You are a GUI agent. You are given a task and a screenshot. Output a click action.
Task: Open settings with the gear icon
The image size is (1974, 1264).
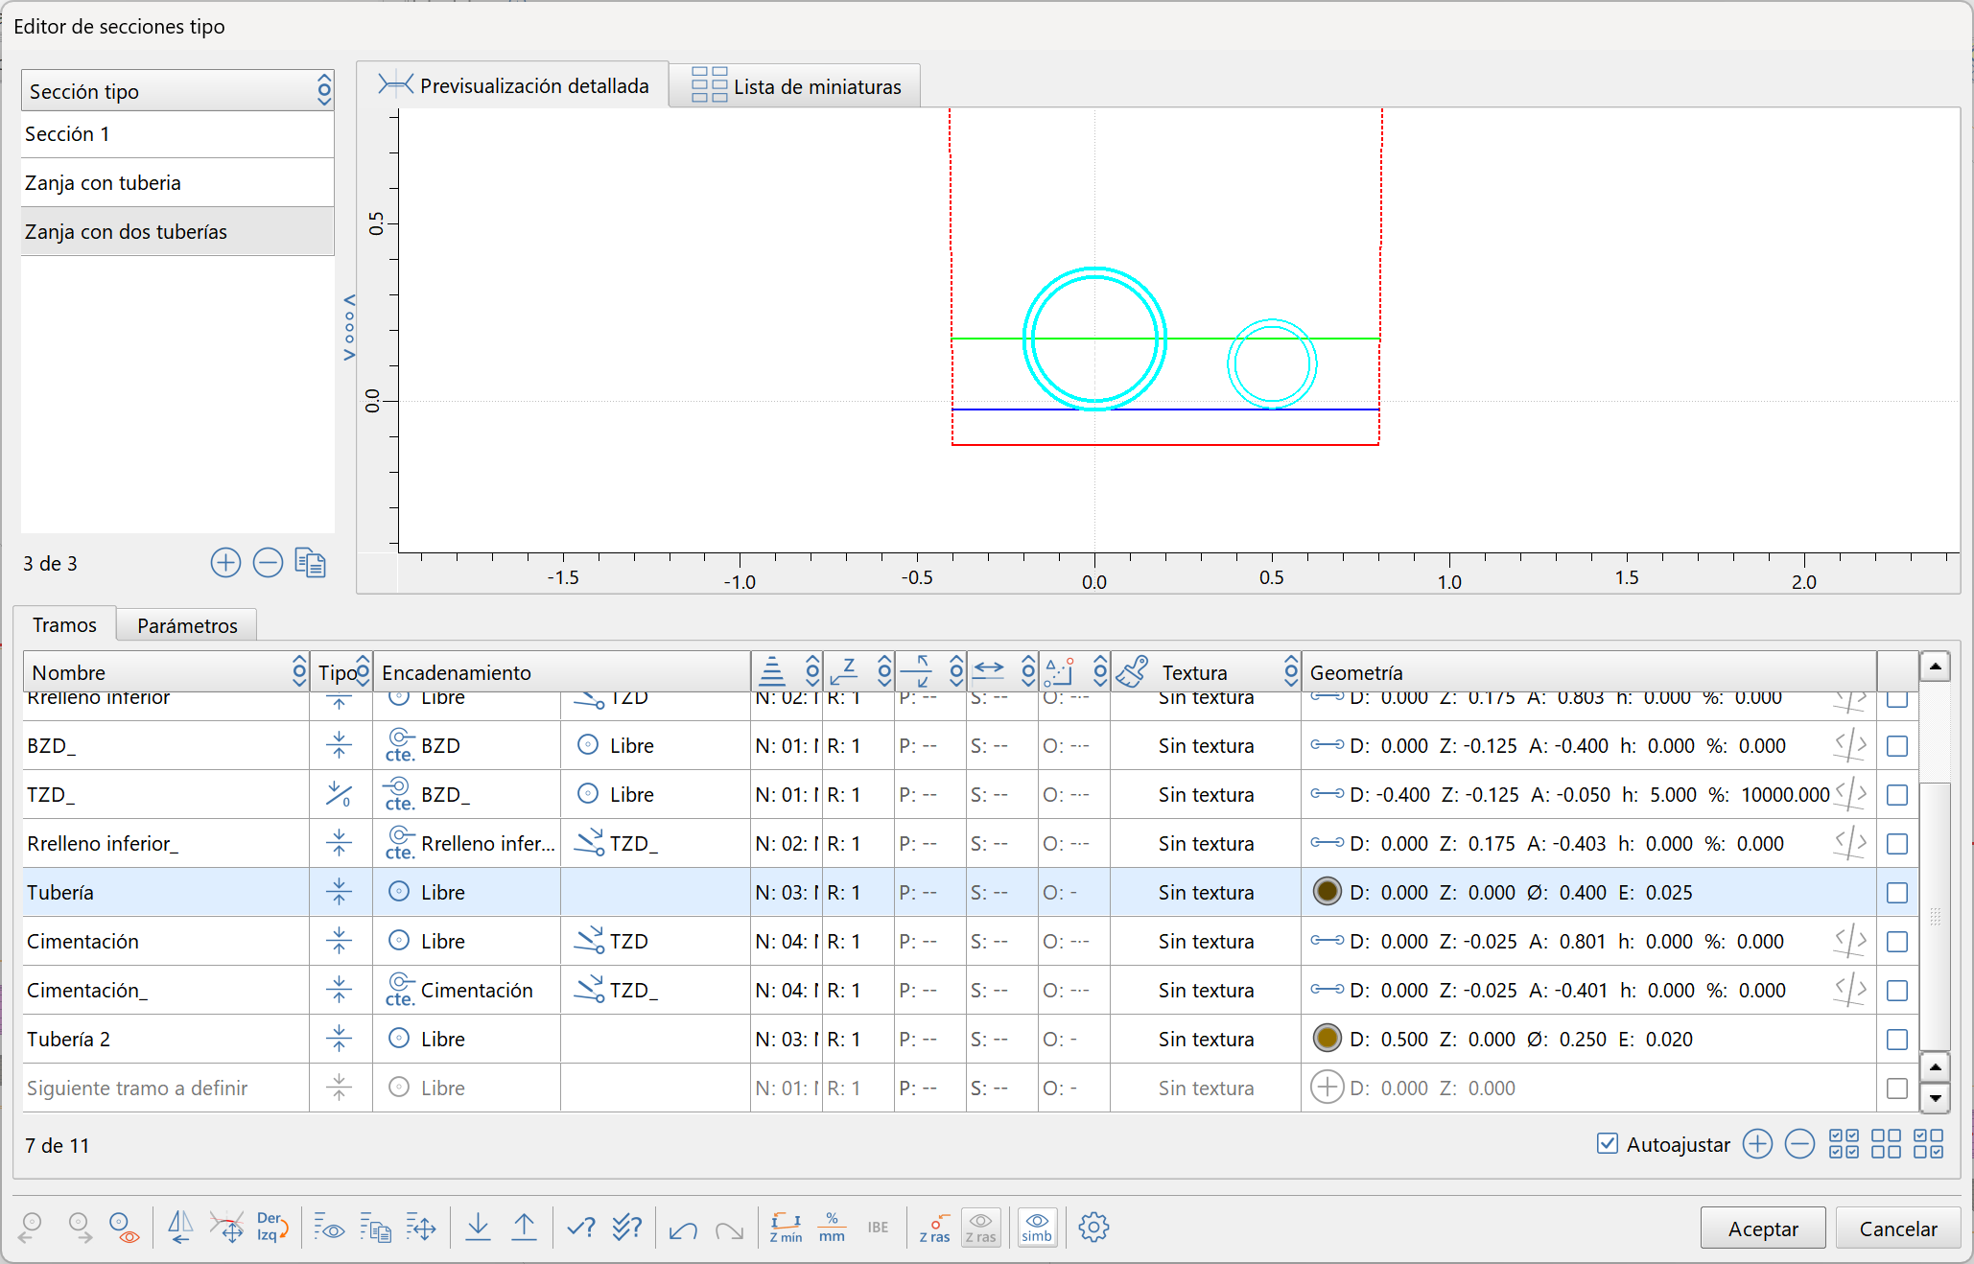[x=1093, y=1227]
